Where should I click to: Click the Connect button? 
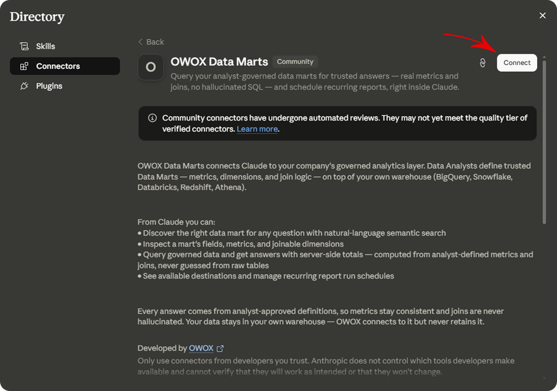click(x=516, y=63)
